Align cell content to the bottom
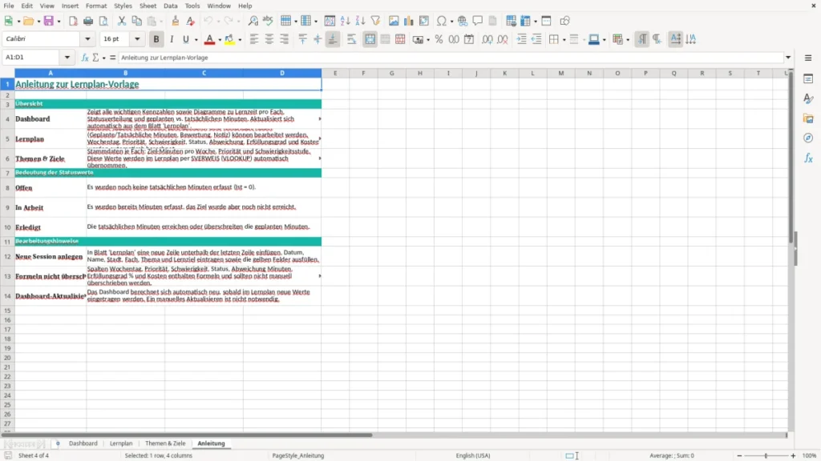The width and height of the screenshot is (821, 461). 333,39
